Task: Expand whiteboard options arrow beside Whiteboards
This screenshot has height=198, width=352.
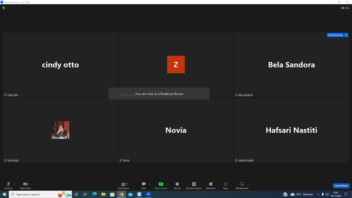Action: [249, 184]
